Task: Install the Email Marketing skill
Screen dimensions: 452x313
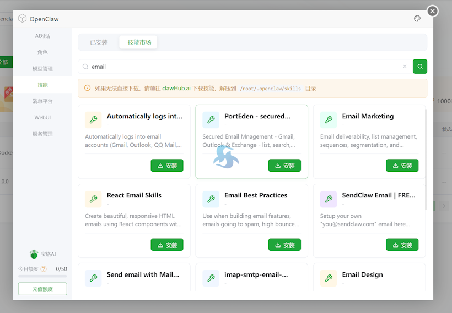Action: 402,166
